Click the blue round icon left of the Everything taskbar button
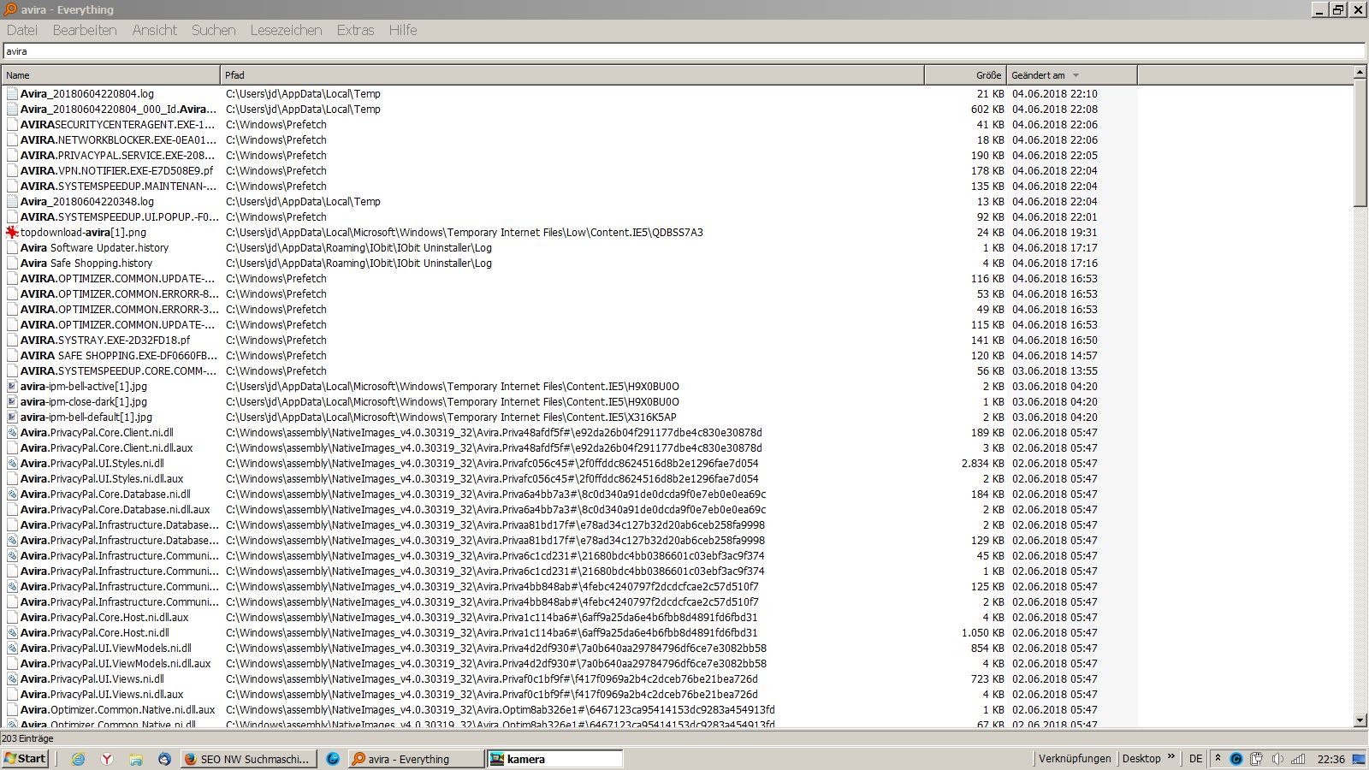Image resolution: width=1369 pixels, height=770 pixels. coord(333,759)
